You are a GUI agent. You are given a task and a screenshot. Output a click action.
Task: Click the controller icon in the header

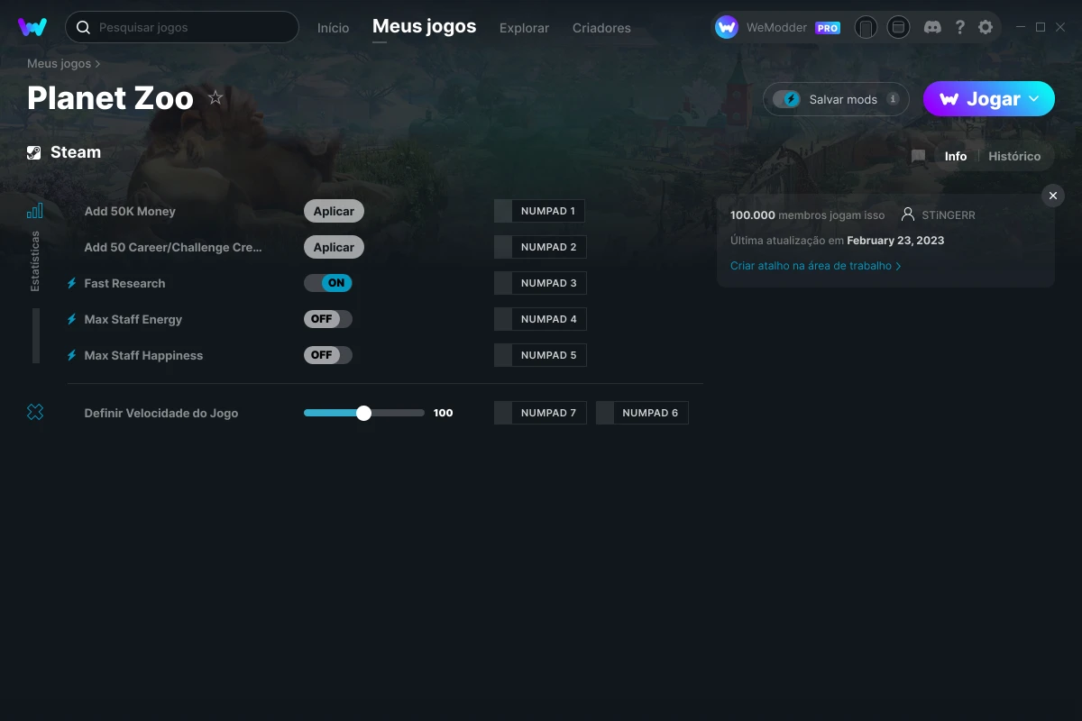pos(866,27)
